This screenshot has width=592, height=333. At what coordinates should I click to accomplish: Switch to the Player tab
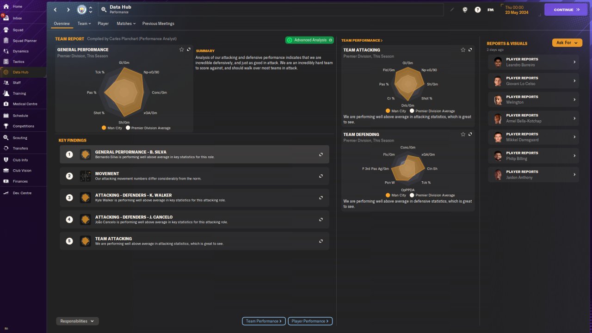[103, 24]
